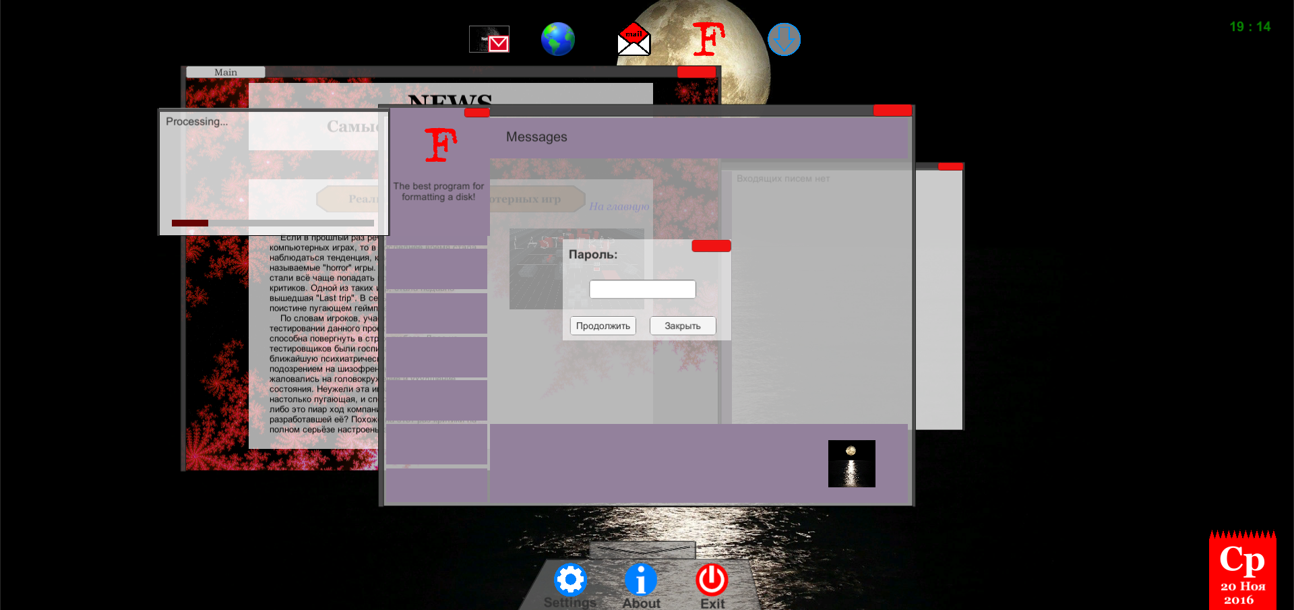Click the red F logo in formatter window
1294x610 pixels.
tap(441, 145)
